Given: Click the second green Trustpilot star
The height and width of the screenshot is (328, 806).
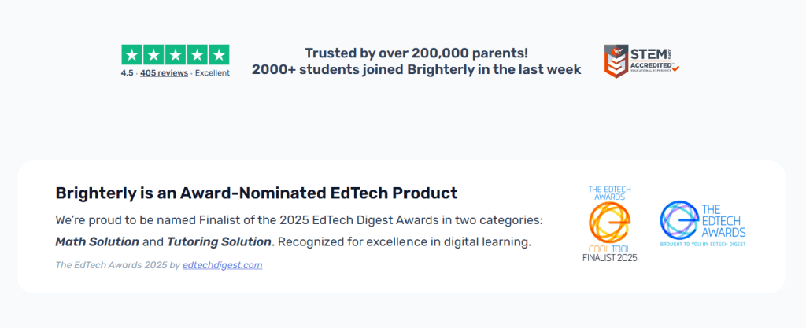Looking at the screenshot, I should (154, 55).
